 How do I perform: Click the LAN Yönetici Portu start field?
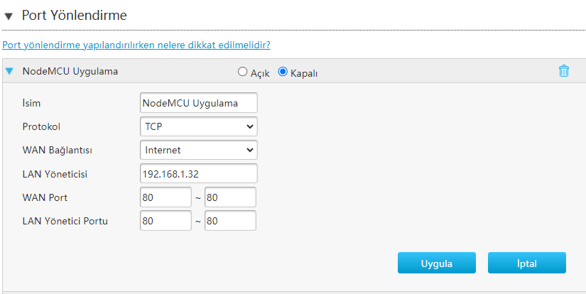(x=166, y=221)
